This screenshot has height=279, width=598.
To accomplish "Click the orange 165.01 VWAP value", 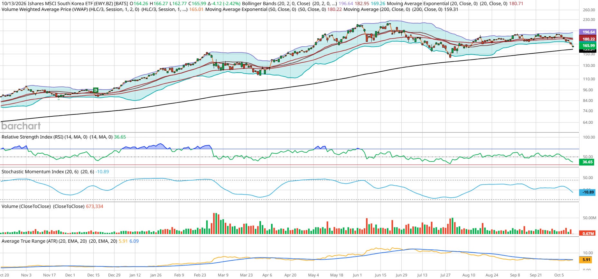I will coord(196,9).
